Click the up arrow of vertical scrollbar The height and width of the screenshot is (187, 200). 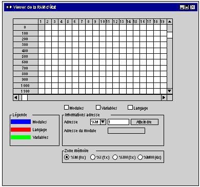click(170, 22)
